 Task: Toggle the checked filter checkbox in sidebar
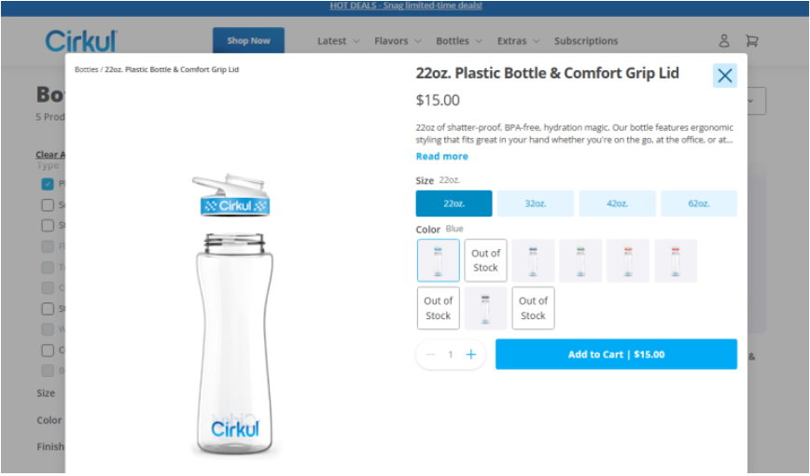coord(48,184)
